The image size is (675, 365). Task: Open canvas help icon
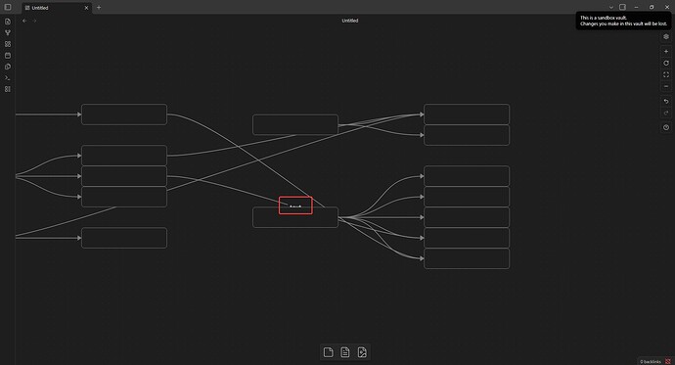click(x=666, y=128)
